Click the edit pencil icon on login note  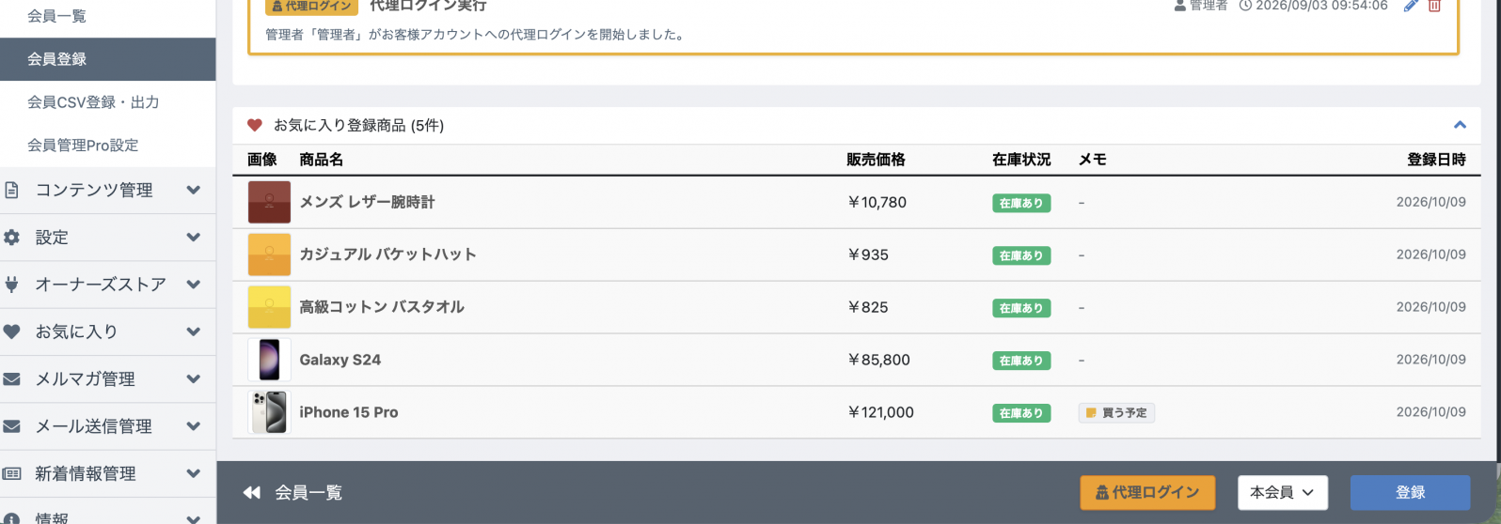1411,6
